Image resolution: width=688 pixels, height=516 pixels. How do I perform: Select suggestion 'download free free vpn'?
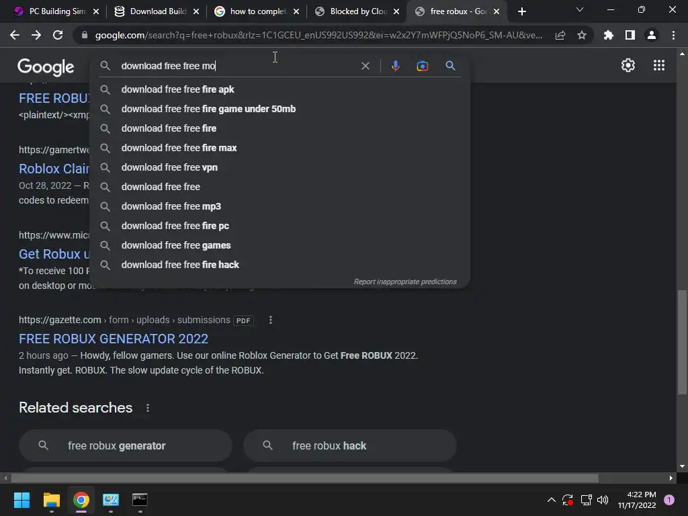coord(279,167)
